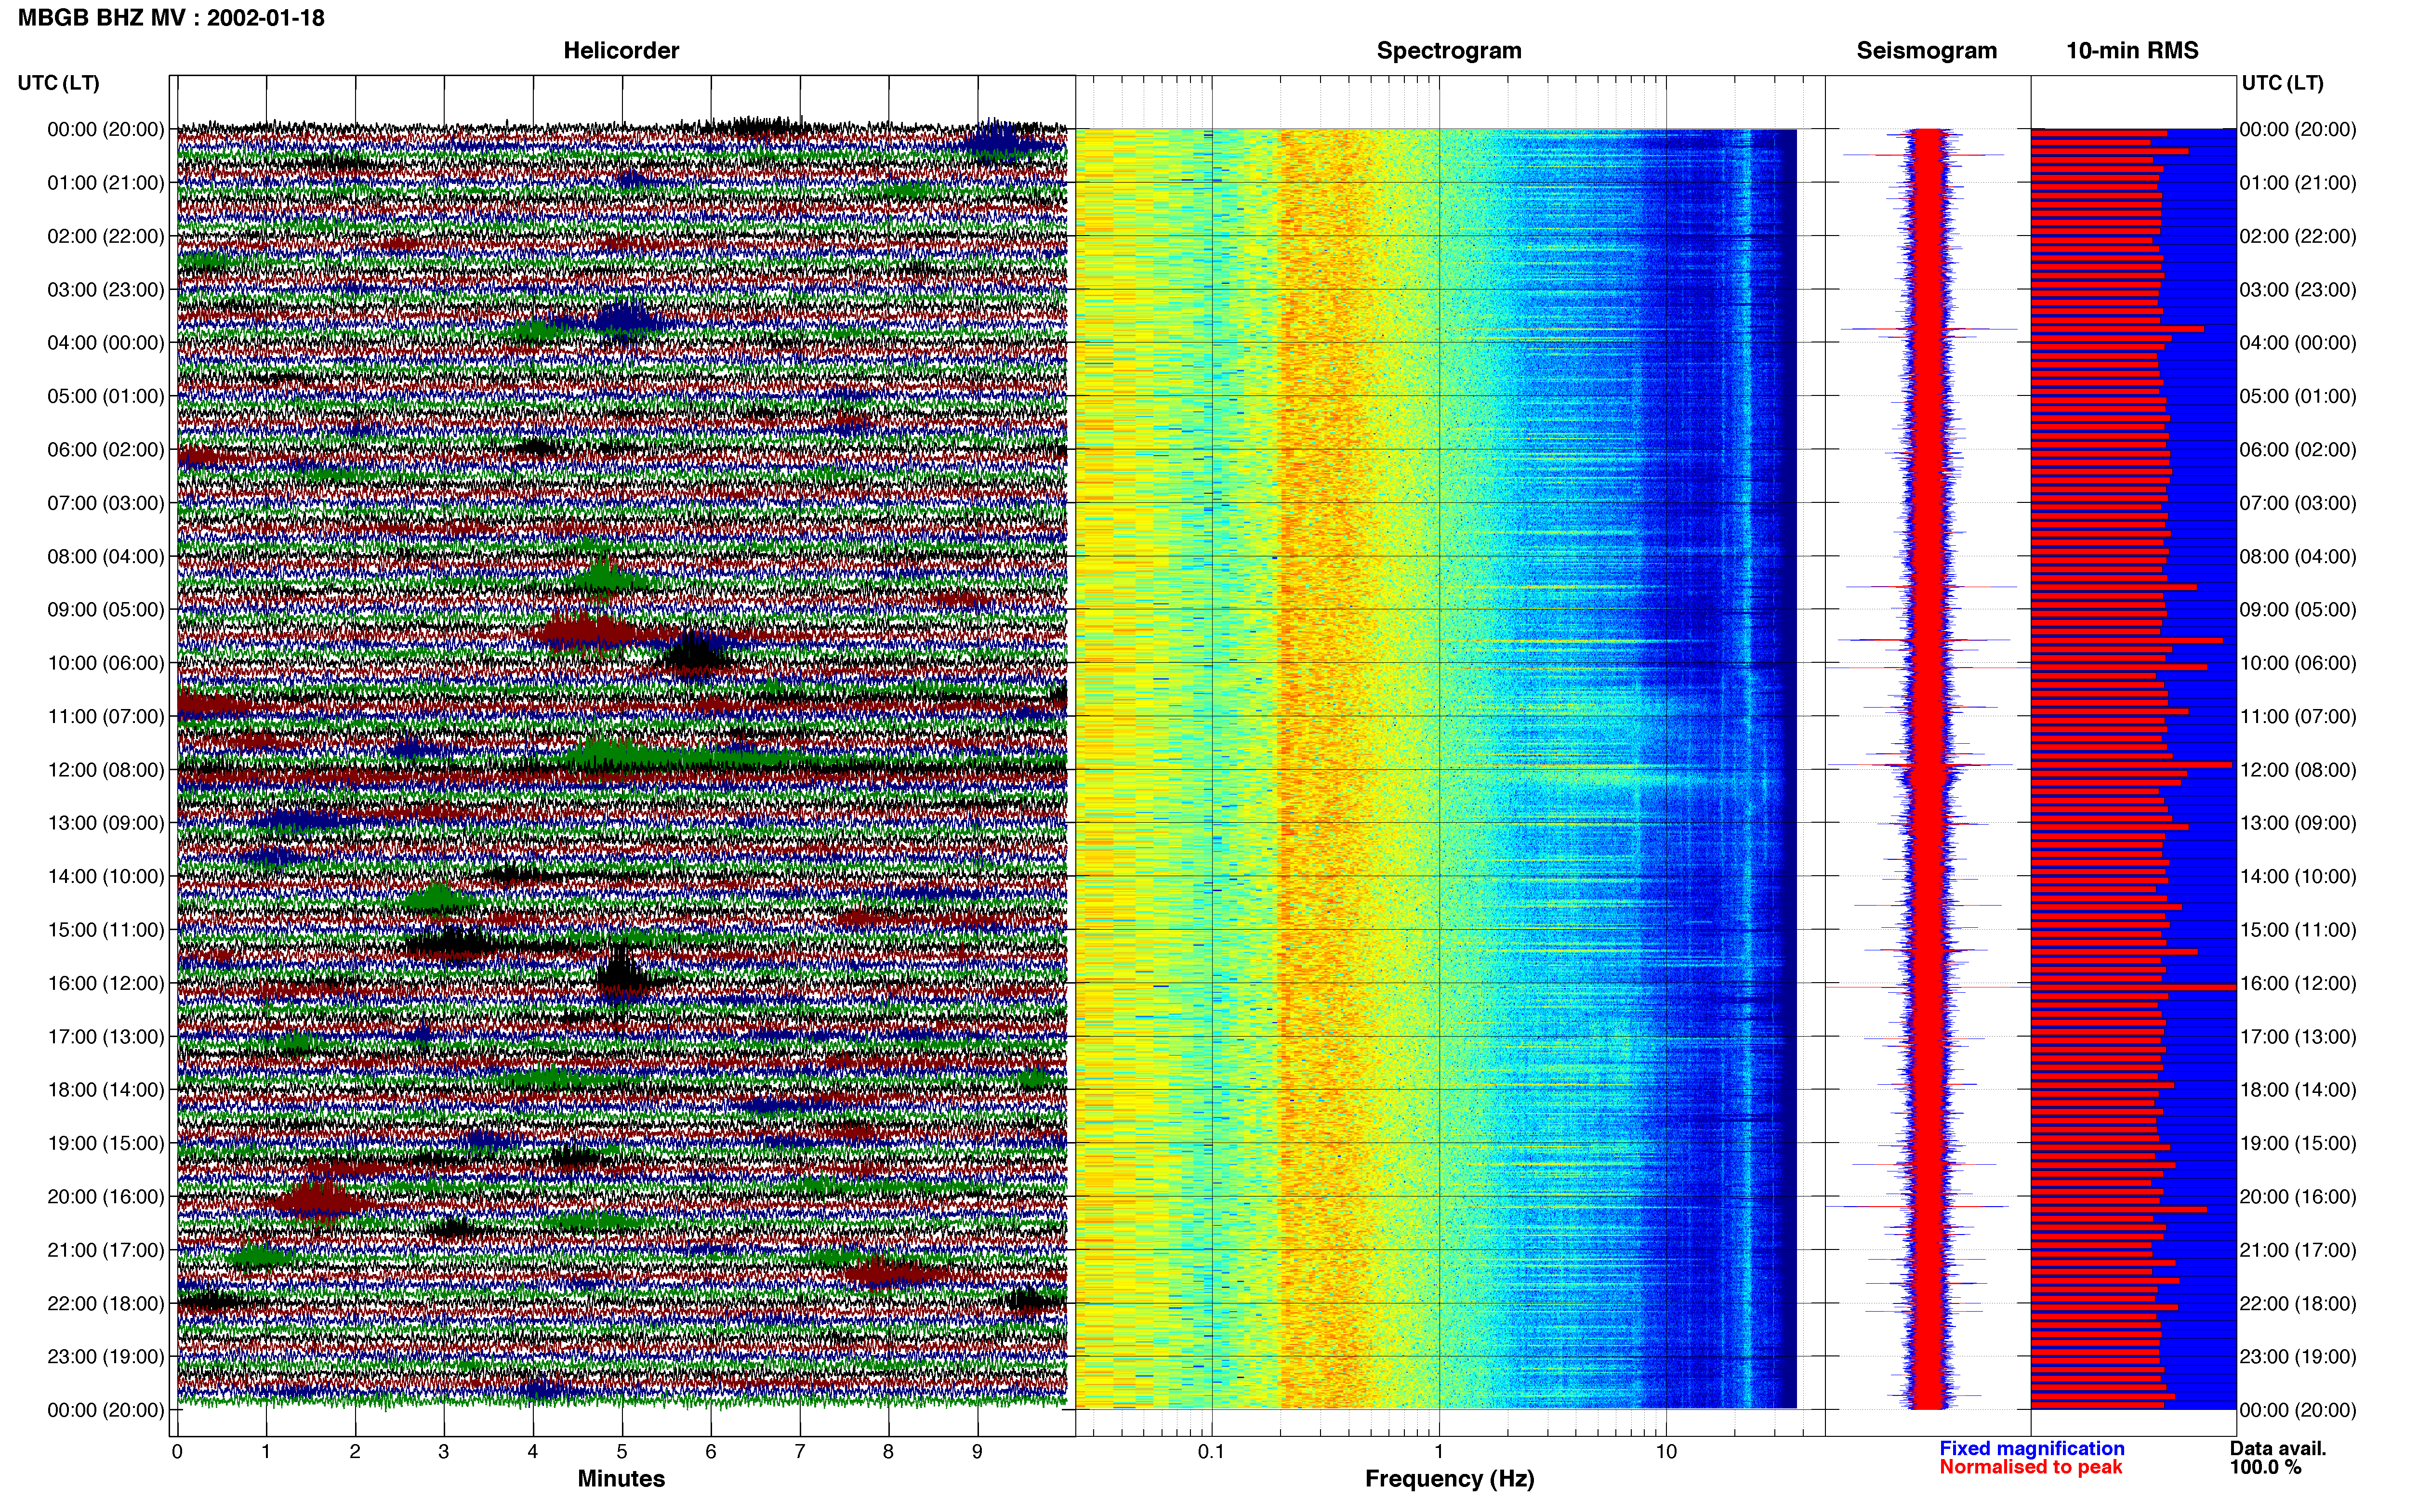Image resolution: width=2418 pixels, height=1512 pixels.
Task: Click the '9' minutes tick label
Action: pyautogui.click(x=977, y=1452)
